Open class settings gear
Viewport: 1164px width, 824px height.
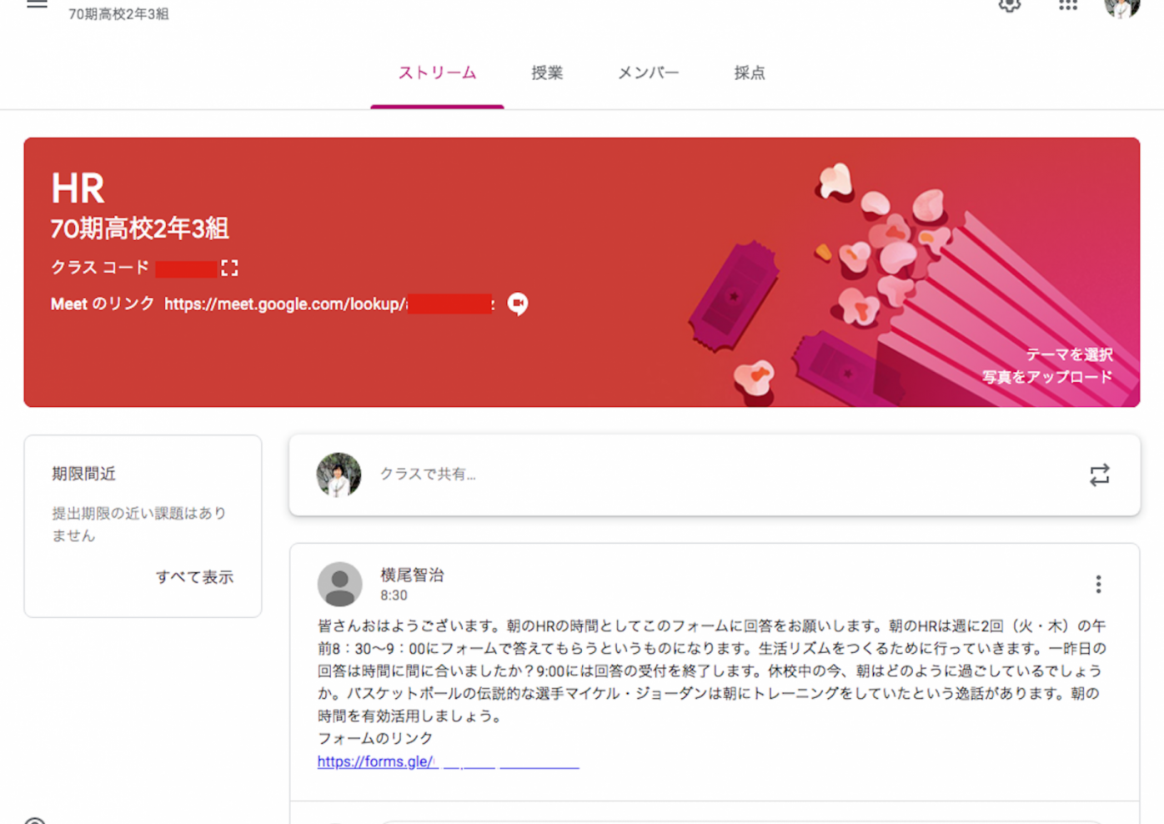tap(1010, 5)
